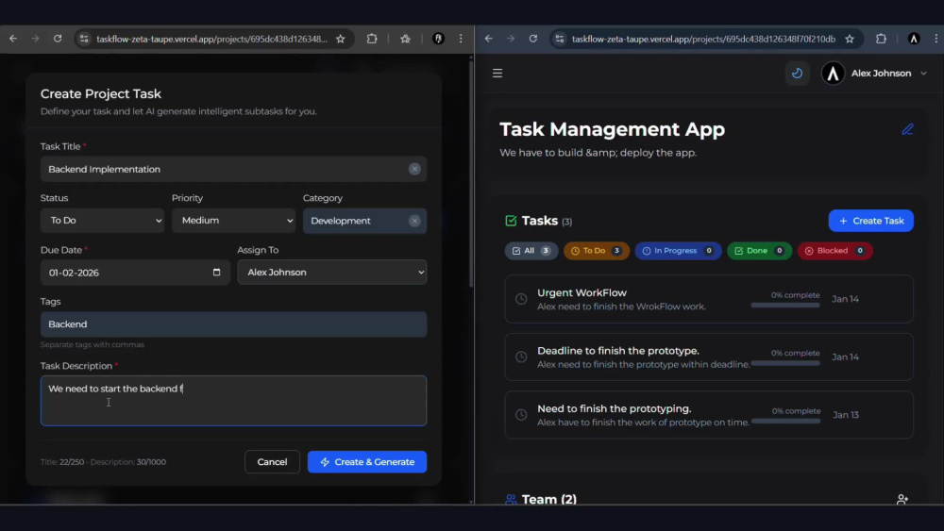Bookmark the page via star in left address bar
Viewport: 944px width, 531px height.
pos(341,39)
